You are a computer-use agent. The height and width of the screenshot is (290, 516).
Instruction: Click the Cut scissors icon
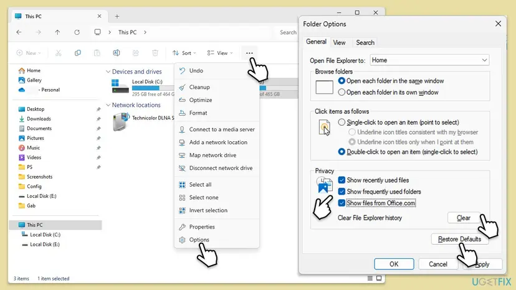tap(58, 53)
